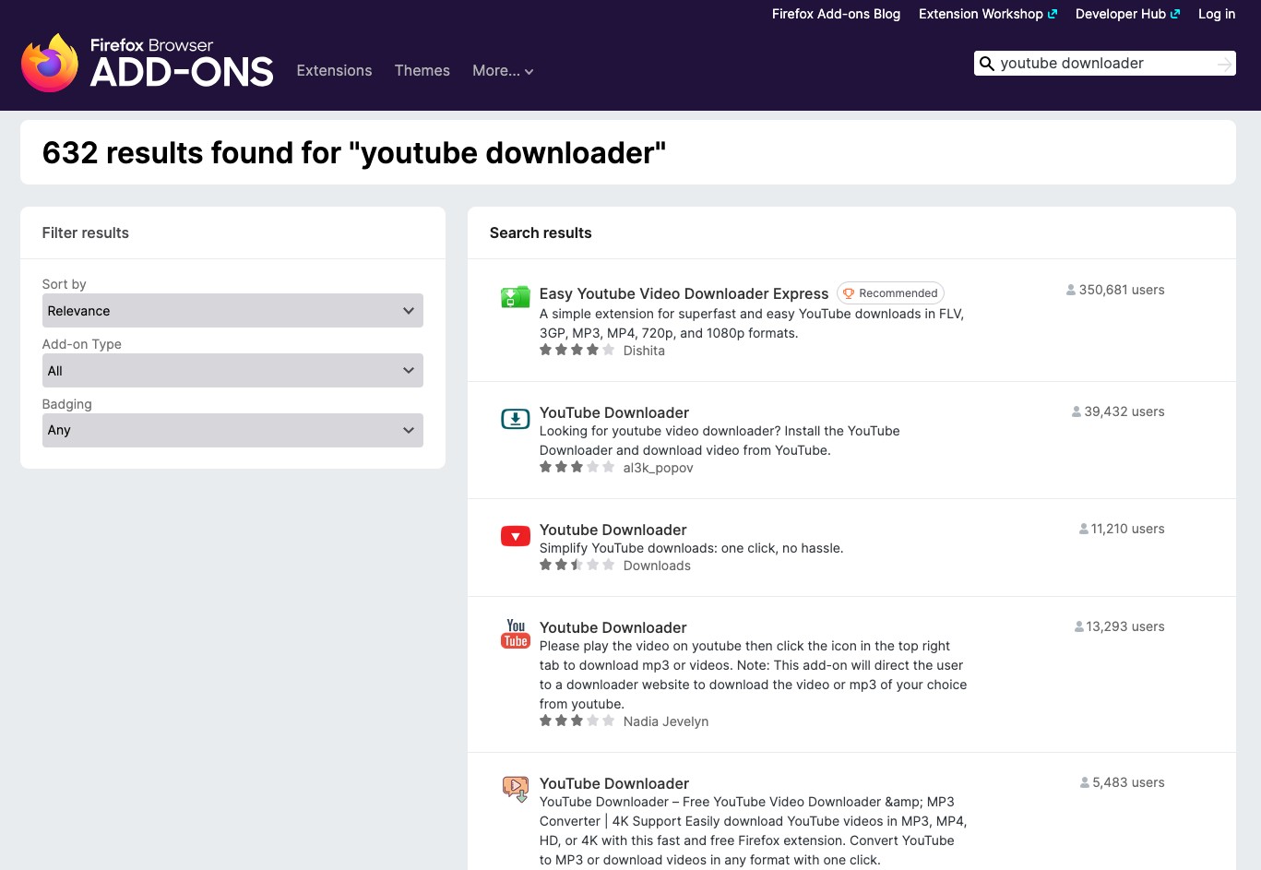Open Firefox Add-ons Blog
This screenshot has height=870, width=1261.
point(836,14)
